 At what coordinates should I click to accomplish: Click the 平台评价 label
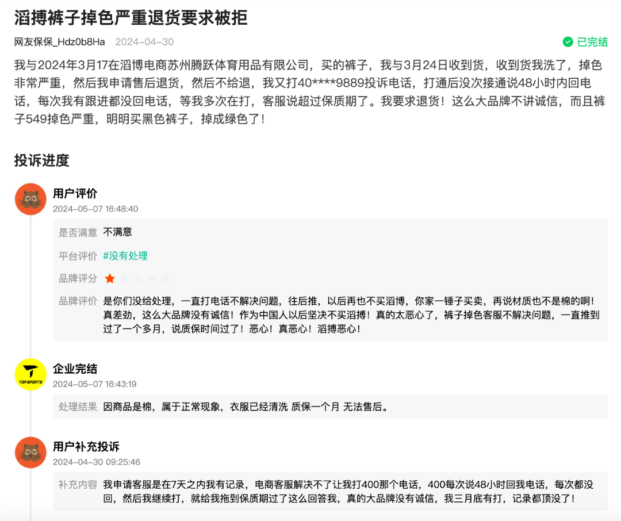78,256
